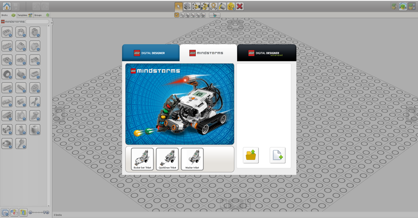
Task: Click the open existing file folder button
Action: [250, 155]
